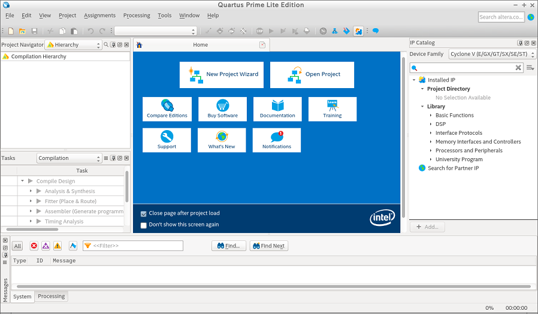Click the Paste clipboard toolbar icon
Screen dimensions: 538x314
tap(74, 31)
